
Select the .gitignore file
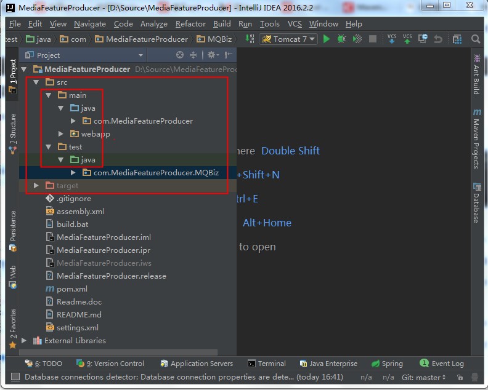(68, 199)
